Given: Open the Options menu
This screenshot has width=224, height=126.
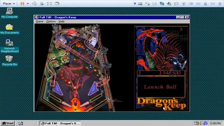Looking at the screenshot, I should tap(51, 21).
